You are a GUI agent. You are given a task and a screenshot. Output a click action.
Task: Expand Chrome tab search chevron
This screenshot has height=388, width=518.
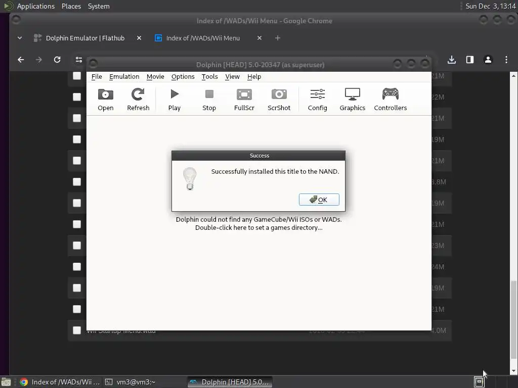click(20, 38)
